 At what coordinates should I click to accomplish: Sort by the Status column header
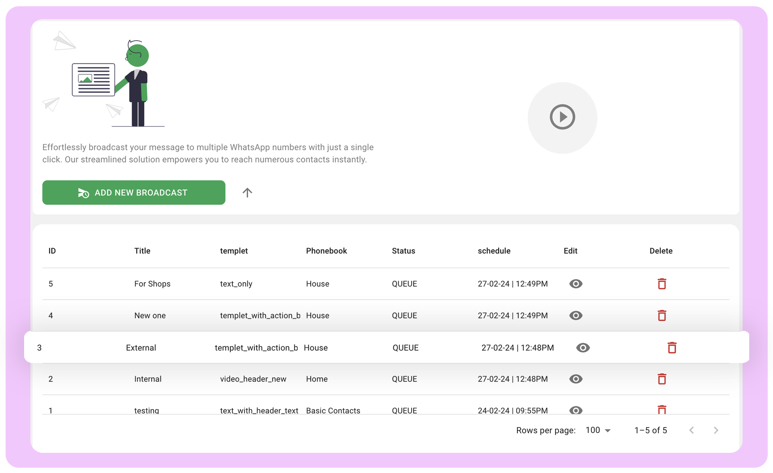tap(403, 251)
